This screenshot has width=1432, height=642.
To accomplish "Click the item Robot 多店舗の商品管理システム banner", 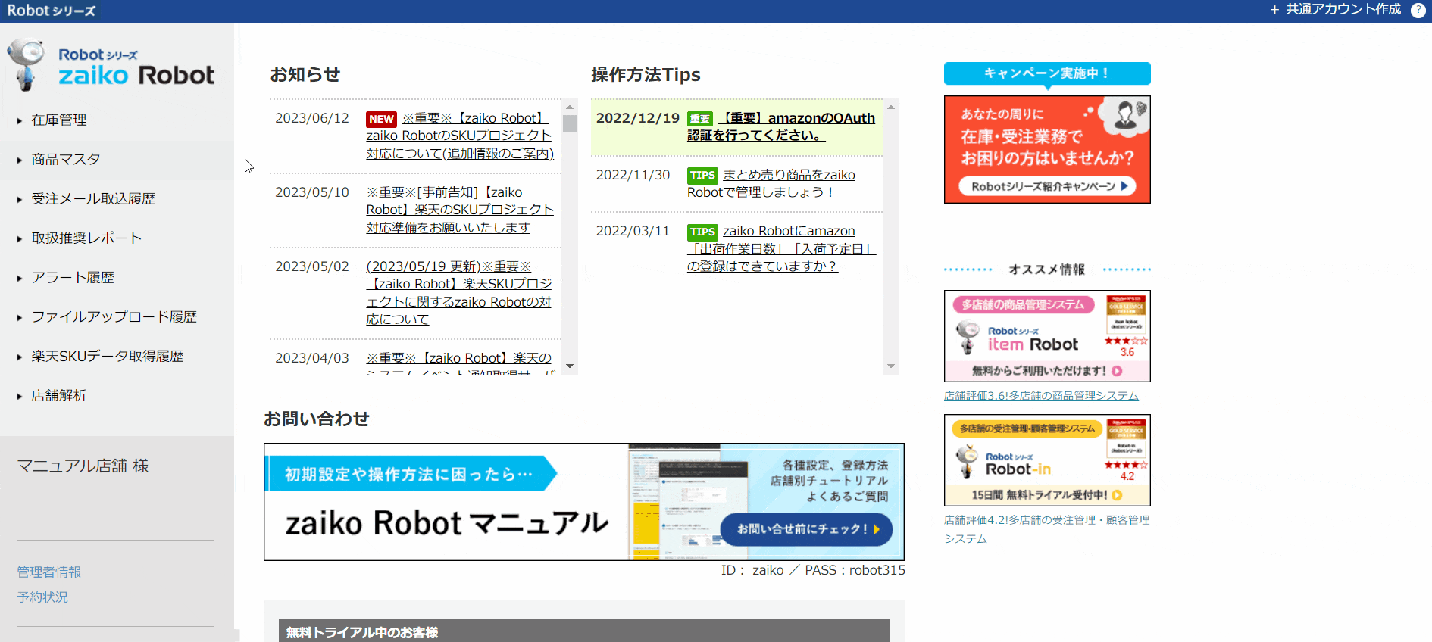I will click(x=1047, y=336).
